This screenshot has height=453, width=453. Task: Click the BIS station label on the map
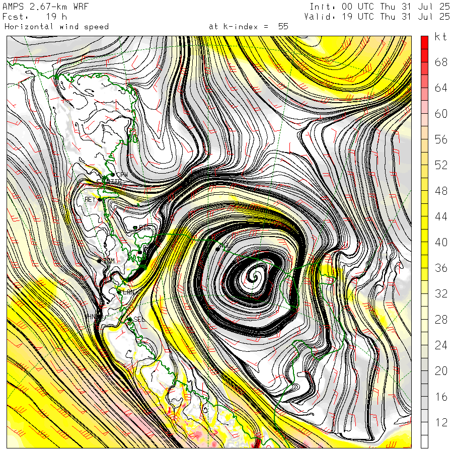pyautogui.click(x=145, y=228)
